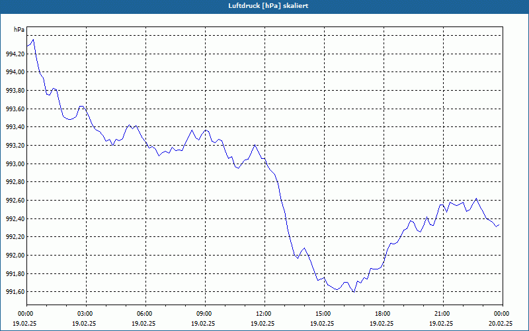This screenshot has width=529, height=331.
Task: Select the 993,60 y-axis value
Action: (x=15, y=109)
